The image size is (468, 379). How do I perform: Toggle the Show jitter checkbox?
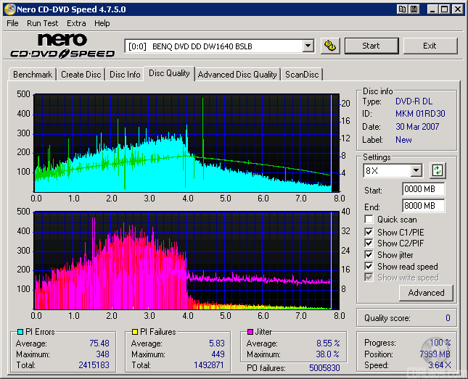pos(369,255)
